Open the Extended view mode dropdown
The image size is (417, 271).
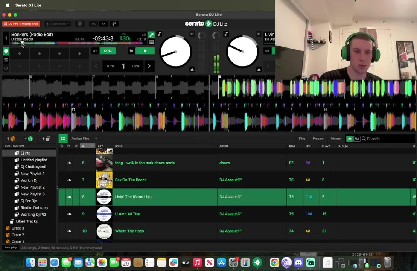coord(61,24)
